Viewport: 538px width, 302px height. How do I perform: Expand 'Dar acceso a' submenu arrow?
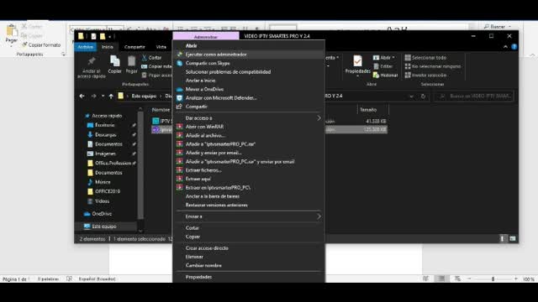click(319, 117)
